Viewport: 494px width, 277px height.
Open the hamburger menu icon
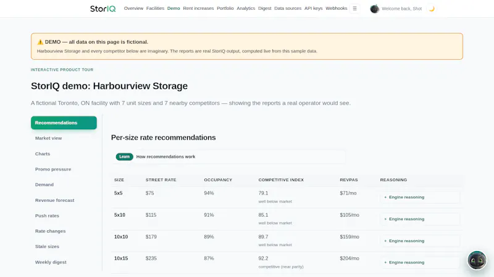pyautogui.click(x=354, y=9)
